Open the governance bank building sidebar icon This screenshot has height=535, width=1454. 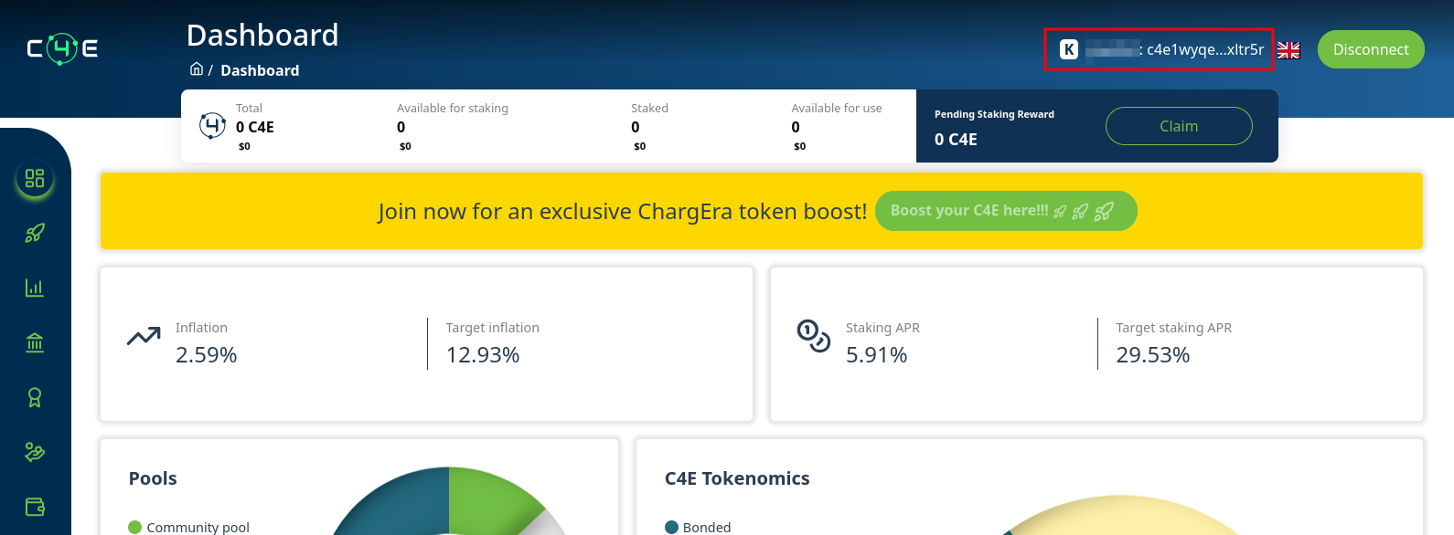click(35, 342)
